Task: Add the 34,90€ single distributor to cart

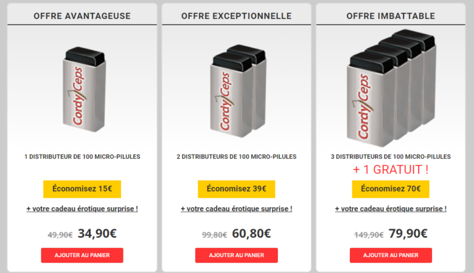Action: click(82, 255)
